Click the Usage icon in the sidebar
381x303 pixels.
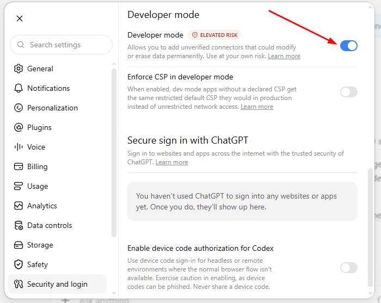(19, 186)
